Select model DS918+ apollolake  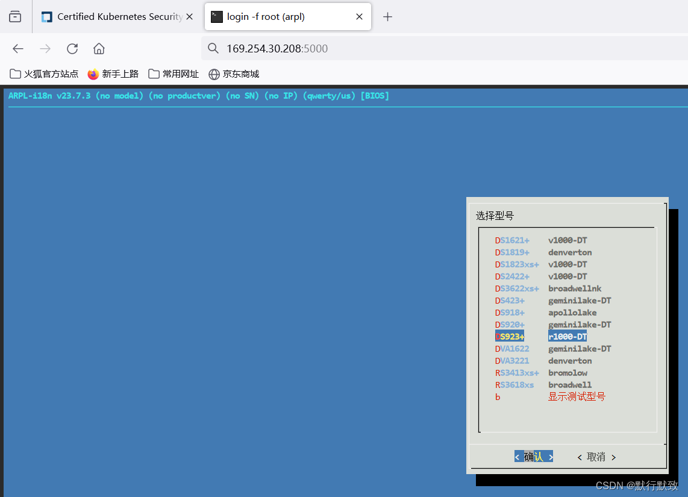coord(546,313)
